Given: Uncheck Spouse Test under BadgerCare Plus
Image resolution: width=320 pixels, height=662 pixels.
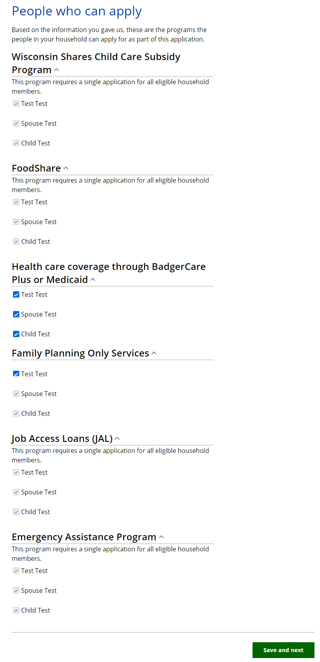Looking at the screenshot, I should (16, 314).
